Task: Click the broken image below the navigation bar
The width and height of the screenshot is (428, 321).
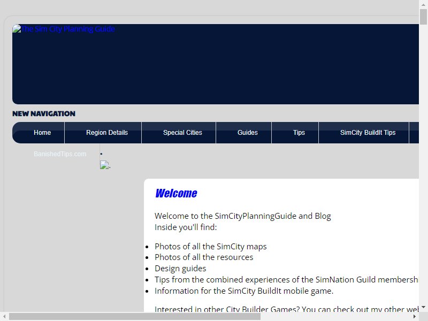Action: click(104, 165)
